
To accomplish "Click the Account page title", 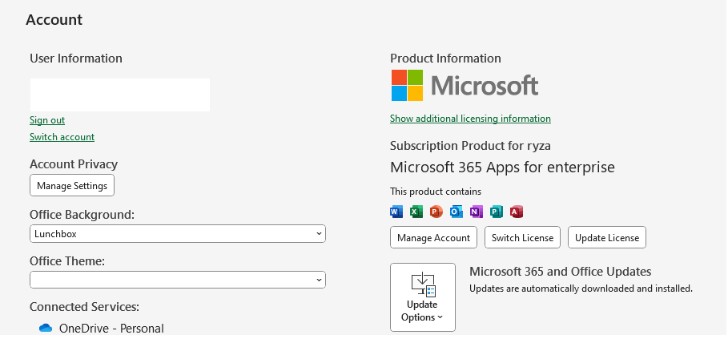I will click(x=54, y=19).
